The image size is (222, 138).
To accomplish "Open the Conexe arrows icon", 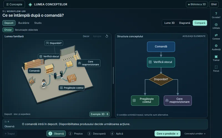I will point(216,35).
